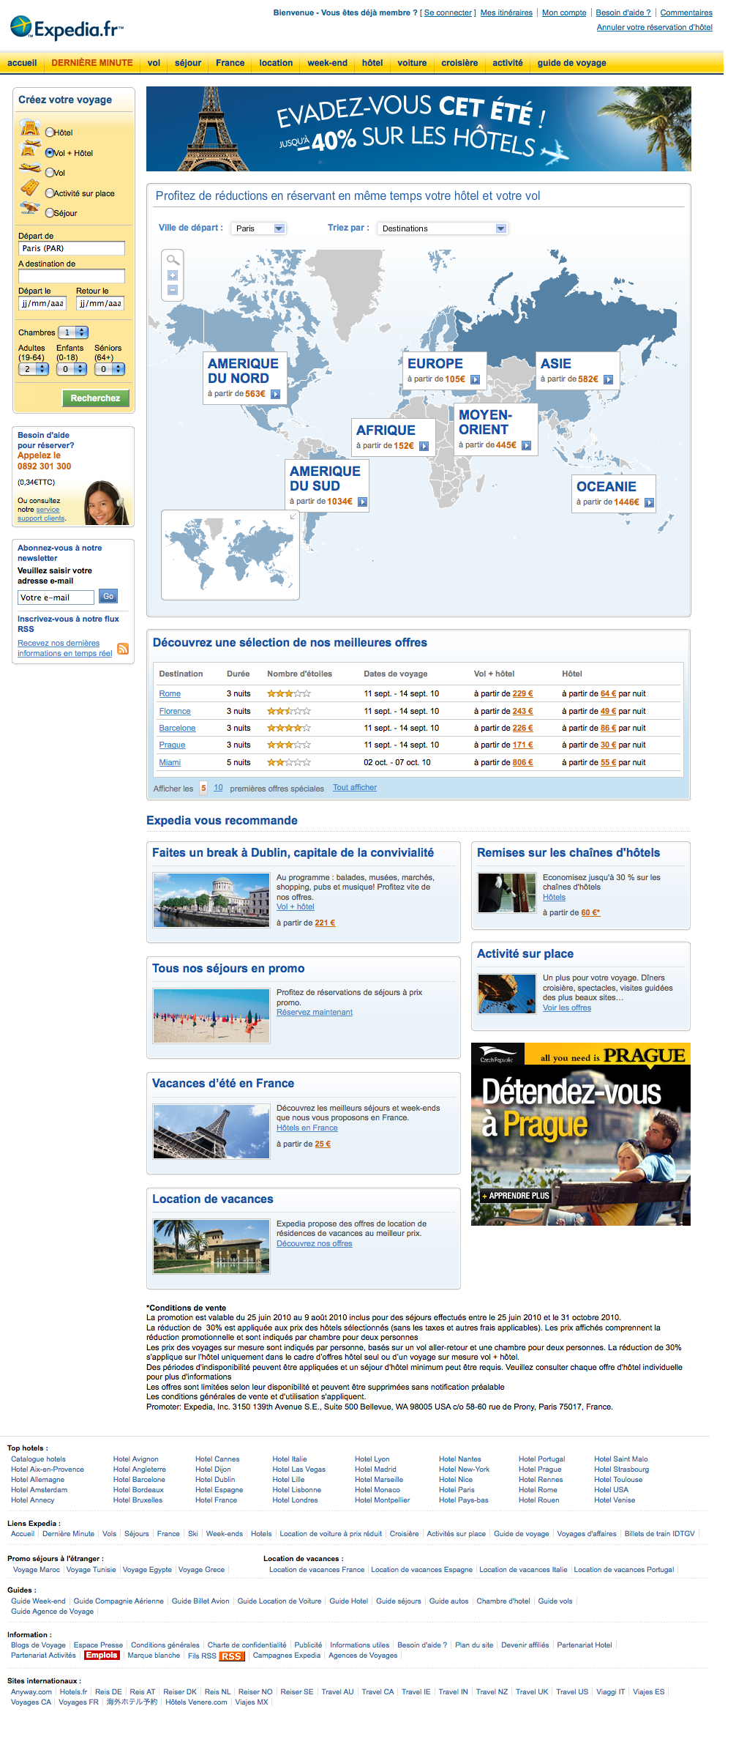Click the customer support agent photo
Image resolution: width=736 pixels, height=1739 pixels.
tap(107, 502)
